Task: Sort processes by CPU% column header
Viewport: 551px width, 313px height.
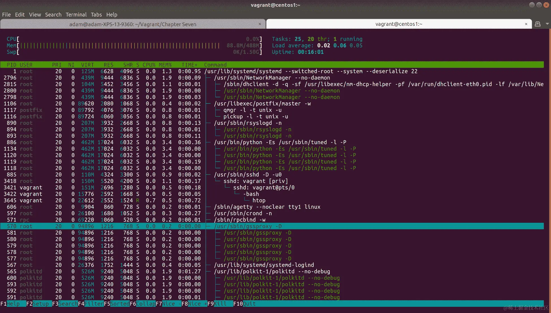Action: (149, 65)
